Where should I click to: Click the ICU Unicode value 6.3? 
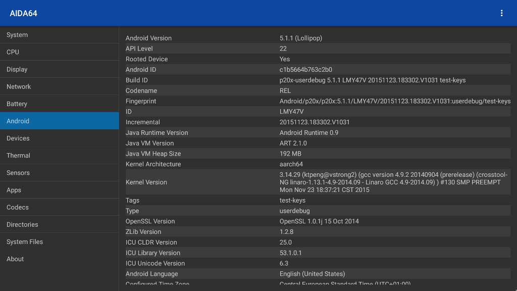click(284, 263)
